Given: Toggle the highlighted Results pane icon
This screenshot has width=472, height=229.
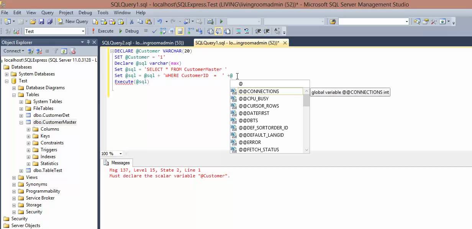Looking at the screenshot, I should coord(180,31).
